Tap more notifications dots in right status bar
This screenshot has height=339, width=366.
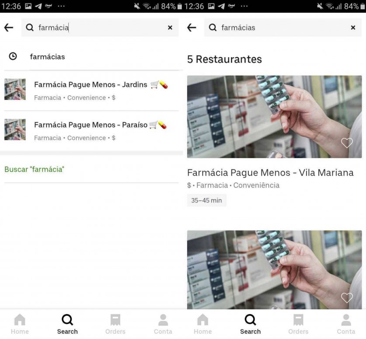click(244, 6)
